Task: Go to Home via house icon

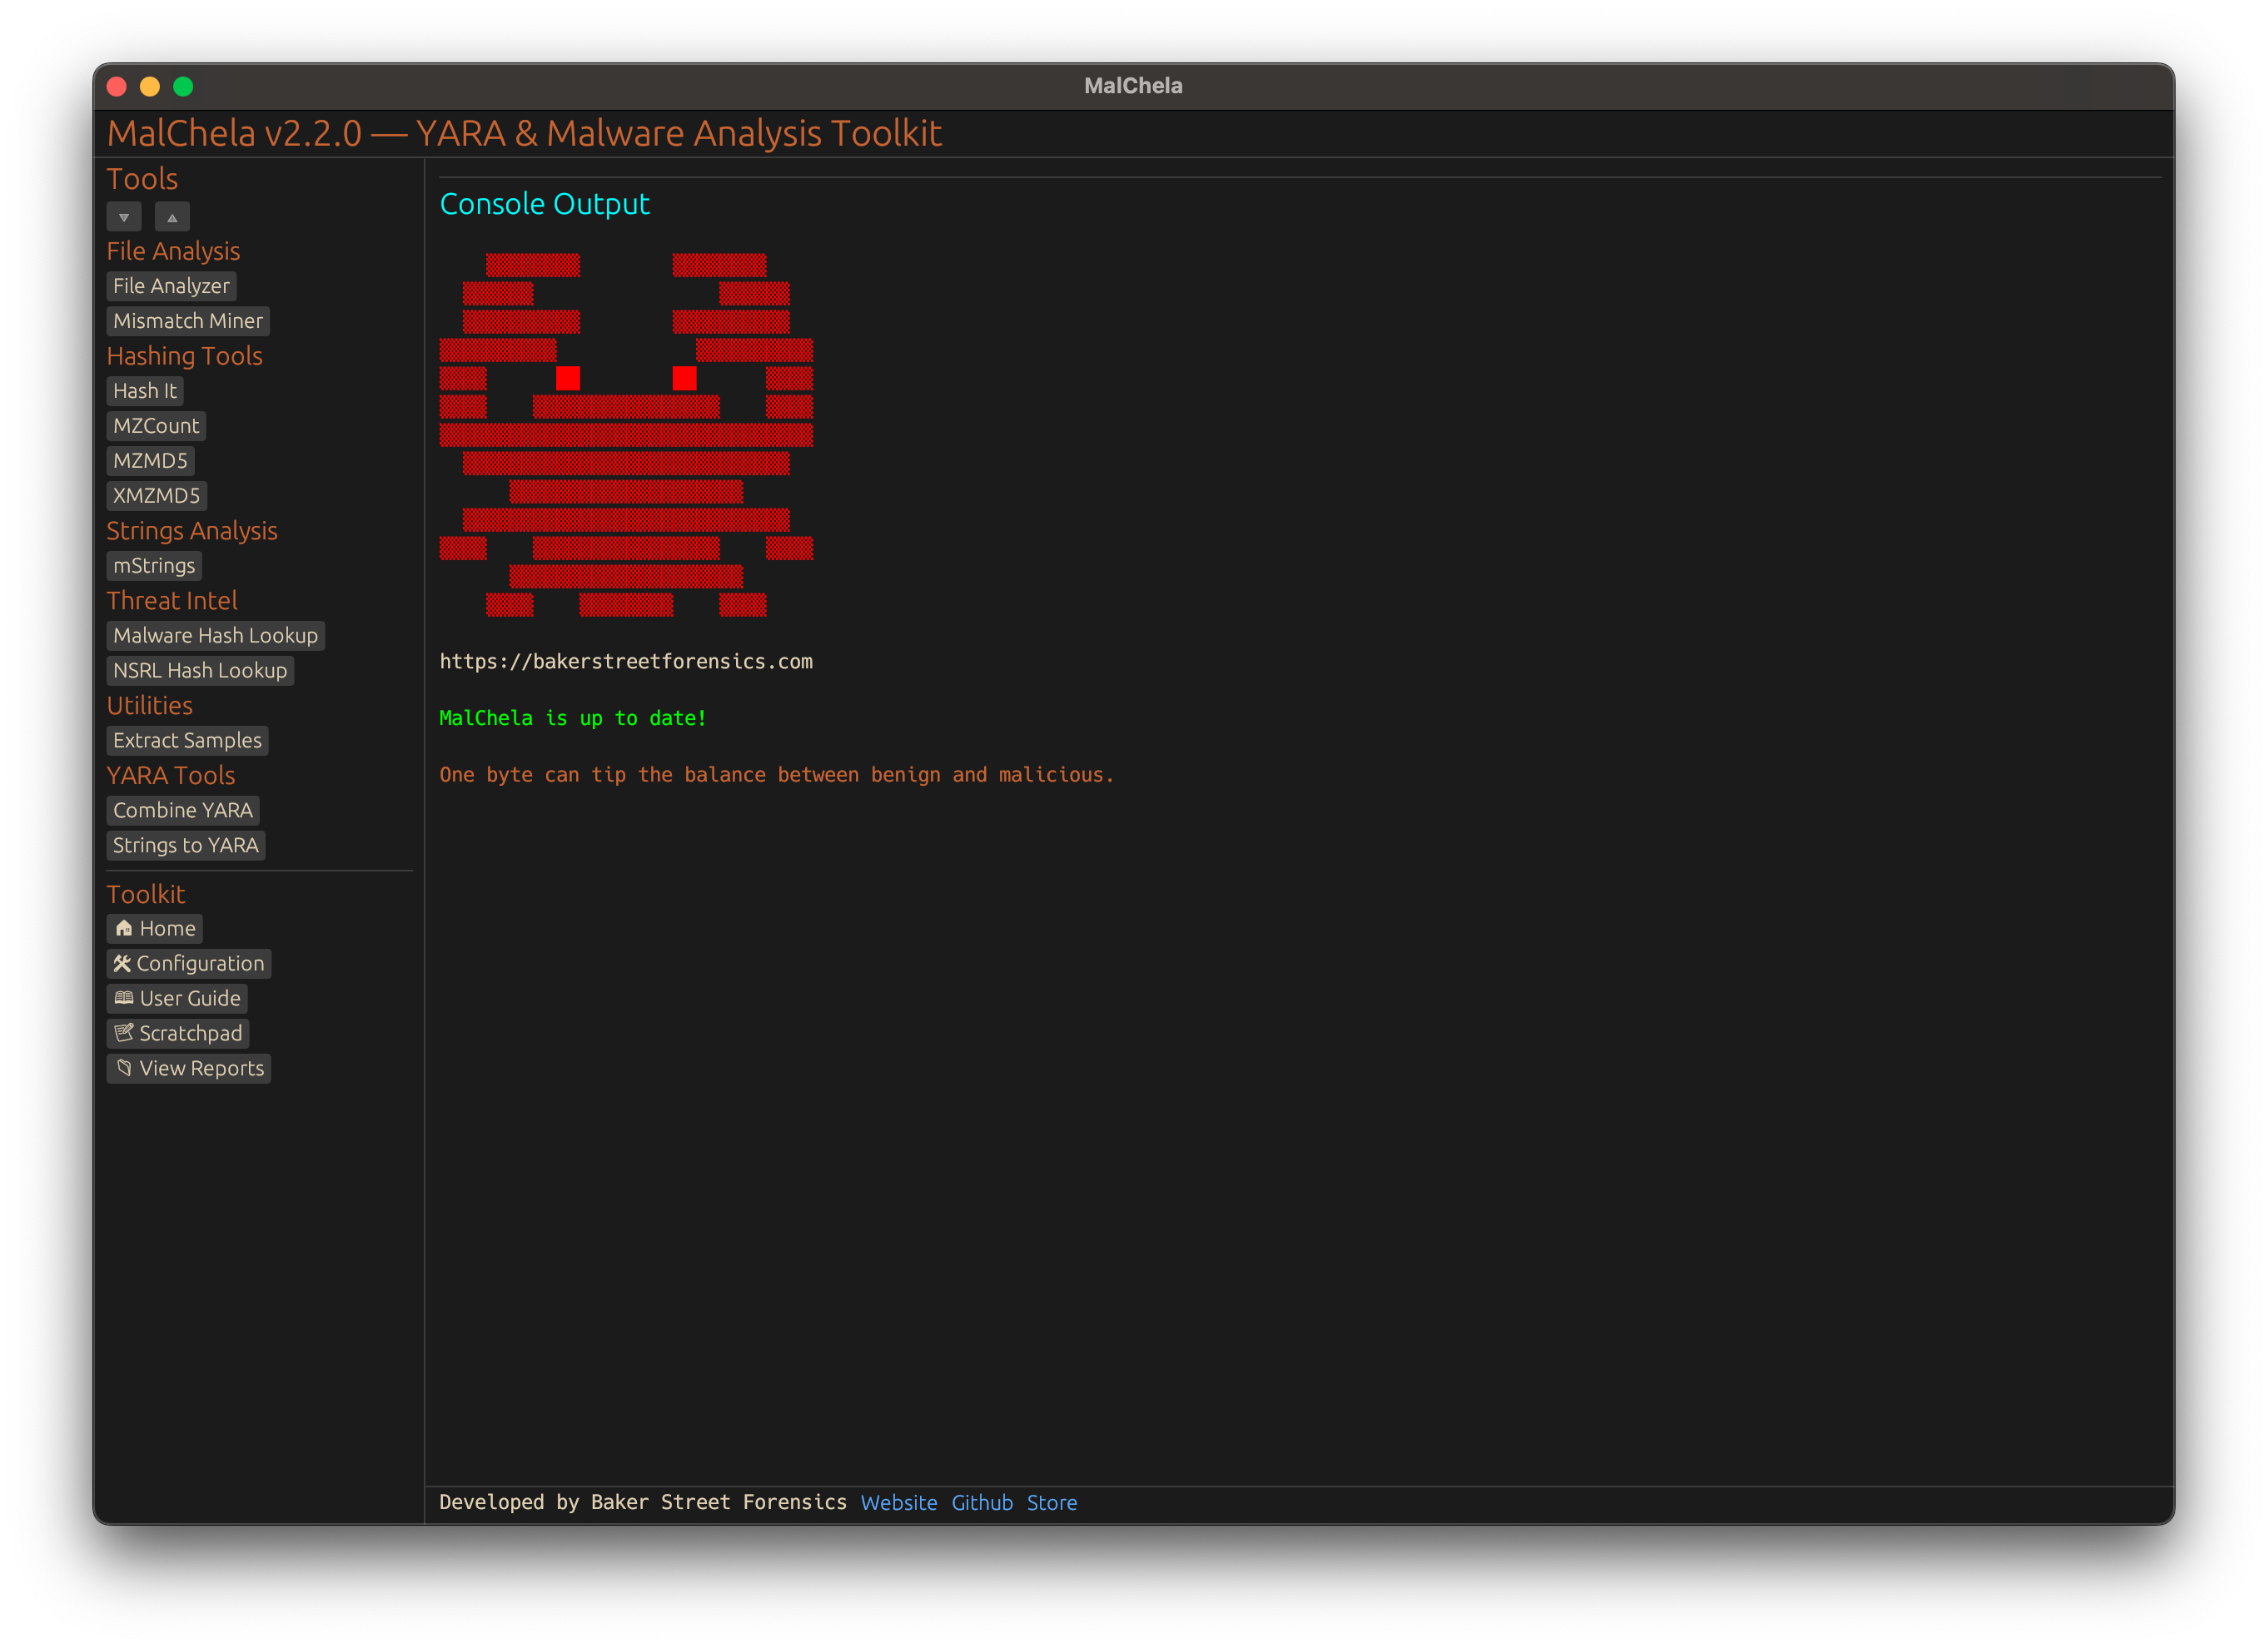Action: [155, 928]
